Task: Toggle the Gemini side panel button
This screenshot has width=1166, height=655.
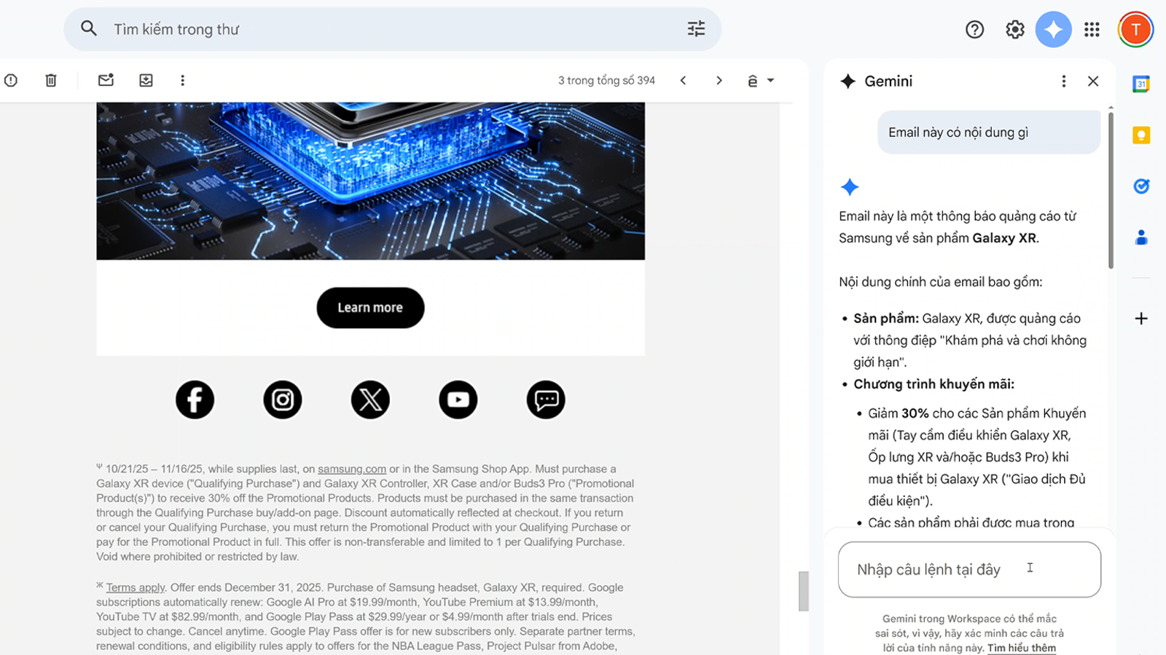Action: coord(1053,29)
